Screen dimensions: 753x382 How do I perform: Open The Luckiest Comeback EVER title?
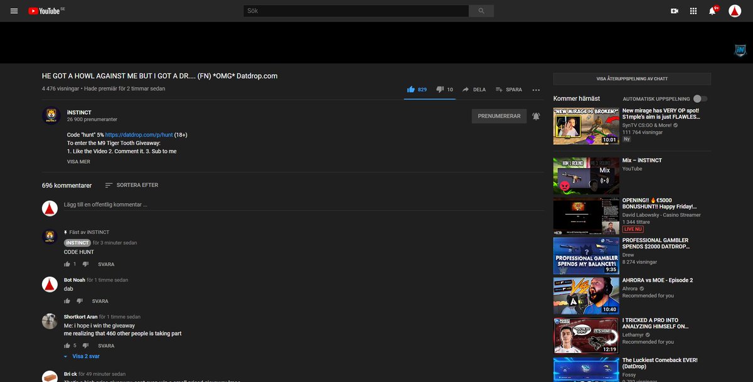pyautogui.click(x=660, y=363)
